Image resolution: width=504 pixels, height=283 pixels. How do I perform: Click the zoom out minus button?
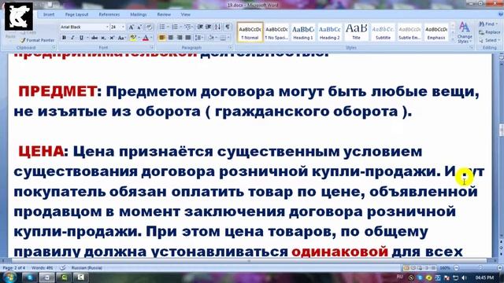point(456,267)
